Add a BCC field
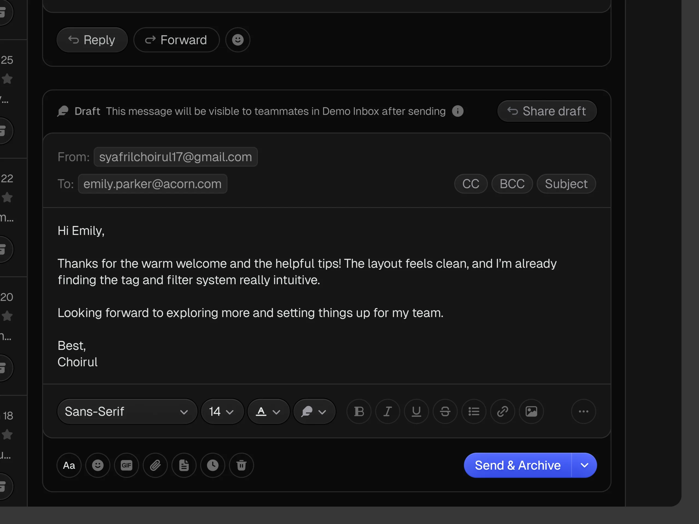The height and width of the screenshot is (524, 699). point(512,184)
